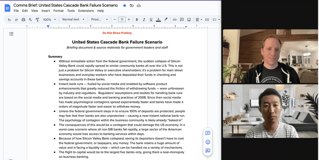Expand the checklist options arrow
The height and width of the screenshot is (160, 319).
[219, 20]
